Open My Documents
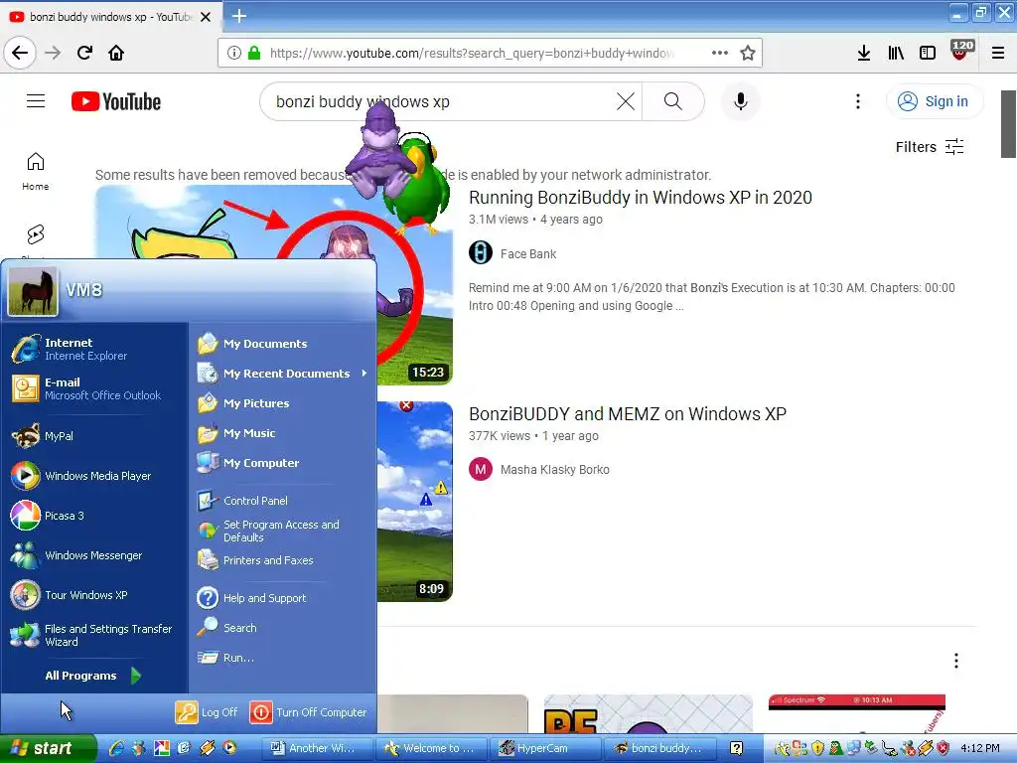The height and width of the screenshot is (763, 1017). tap(283, 343)
